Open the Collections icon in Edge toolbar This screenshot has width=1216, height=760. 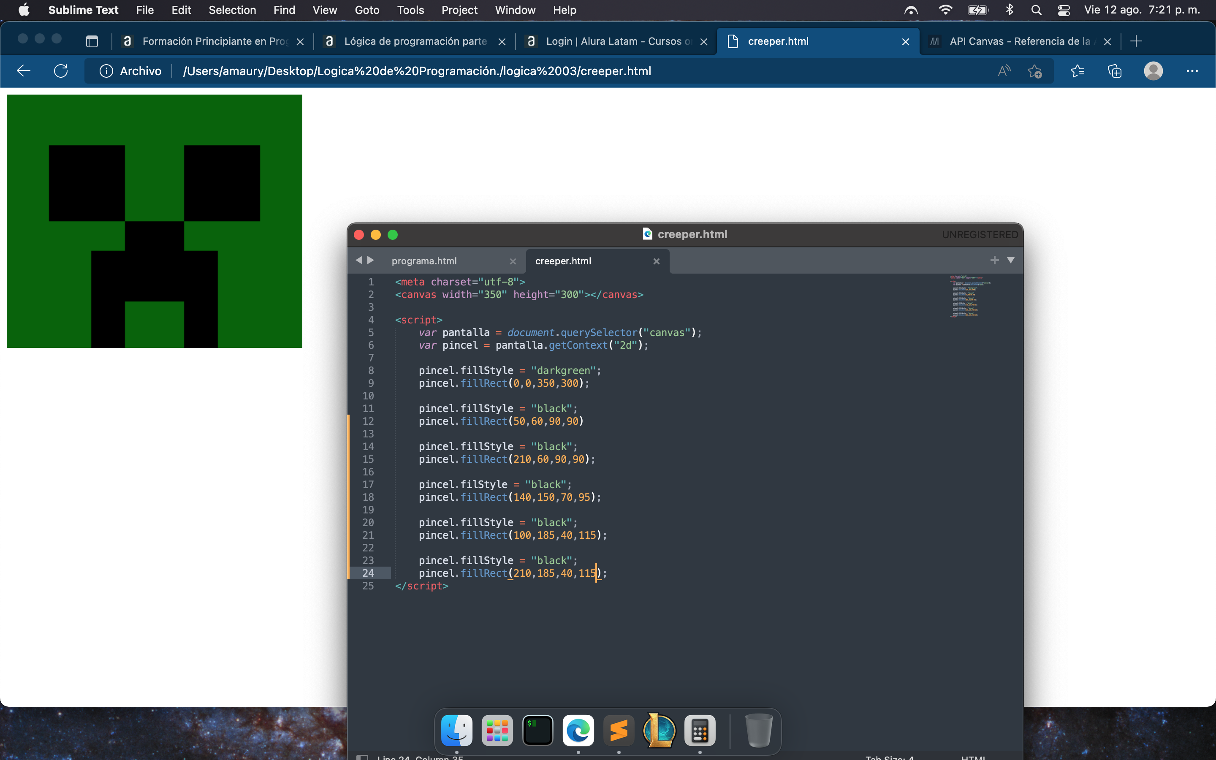(x=1115, y=71)
